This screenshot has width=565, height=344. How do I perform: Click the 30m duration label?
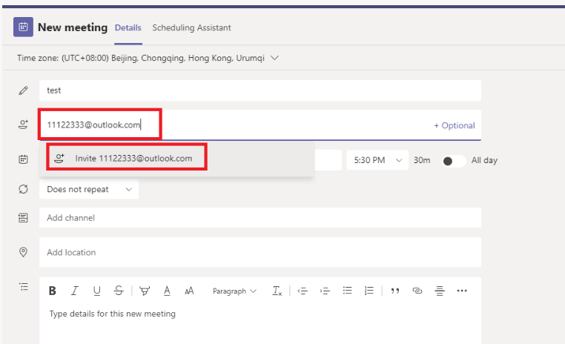tap(422, 160)
